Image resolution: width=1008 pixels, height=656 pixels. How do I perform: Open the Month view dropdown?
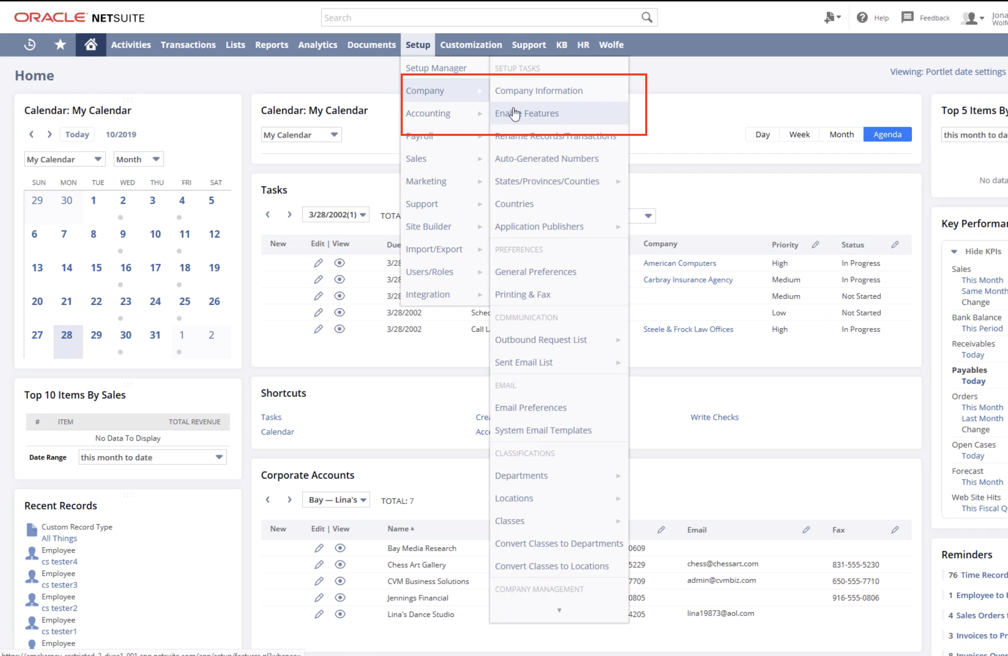(x=138, y=159)
